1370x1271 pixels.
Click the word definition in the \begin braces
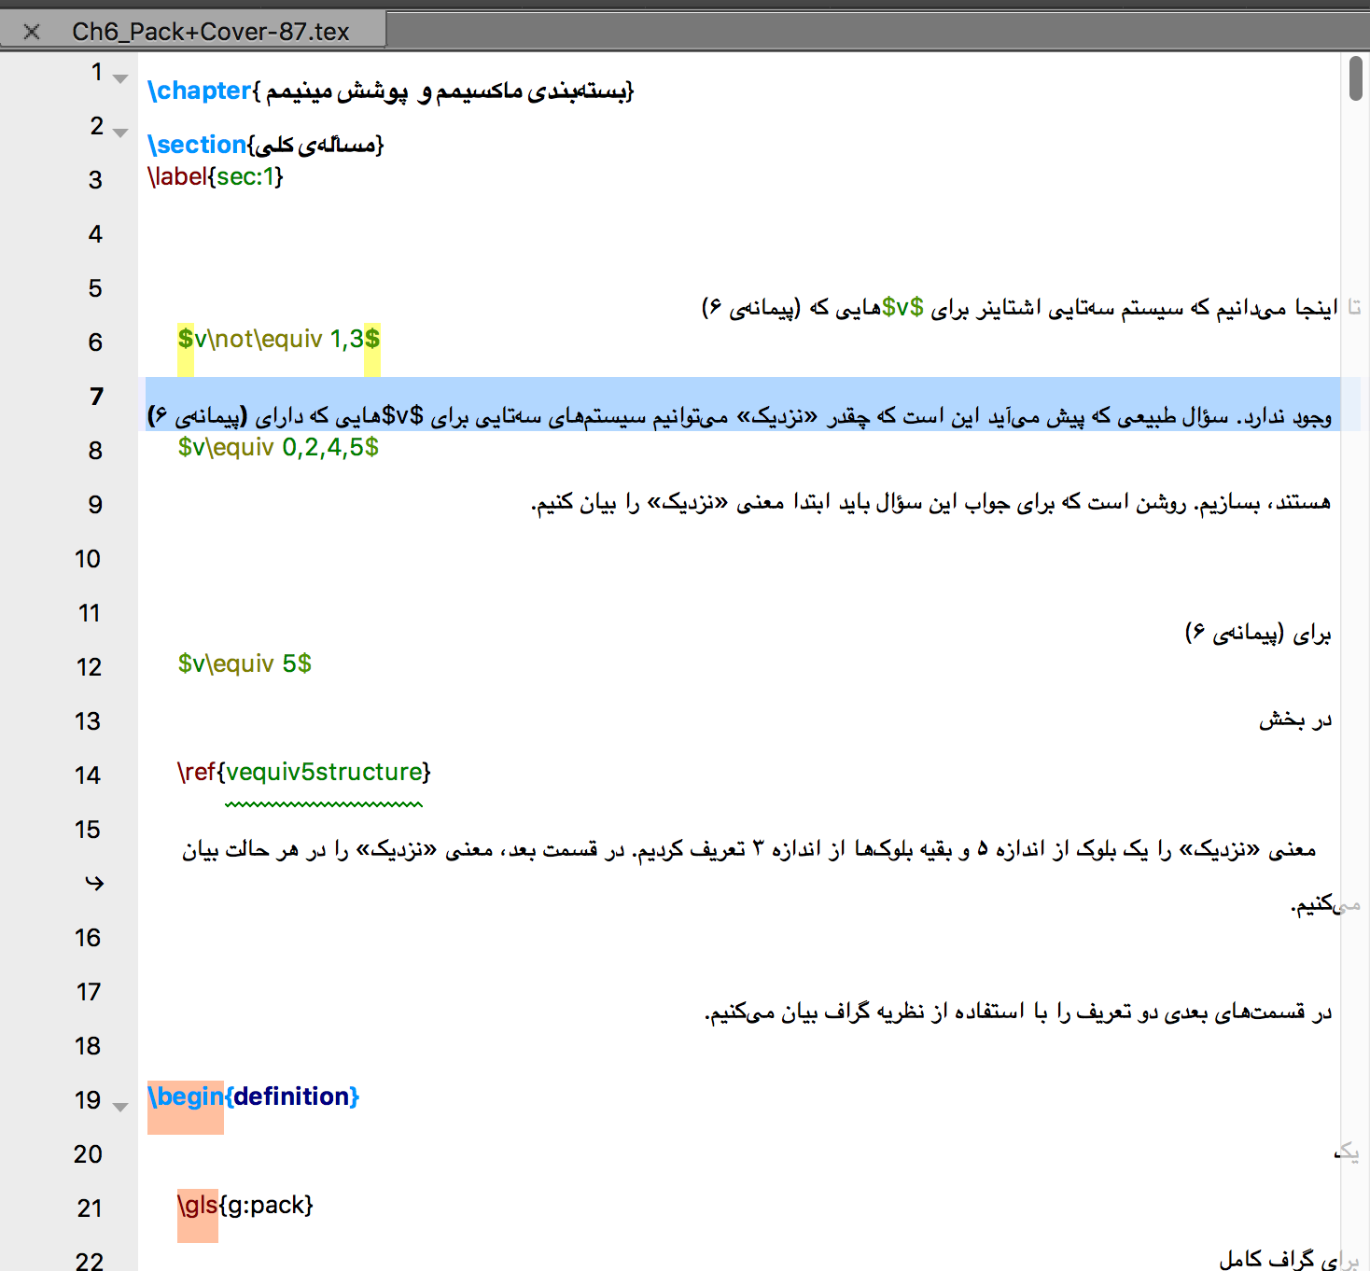pos(291,1096)
